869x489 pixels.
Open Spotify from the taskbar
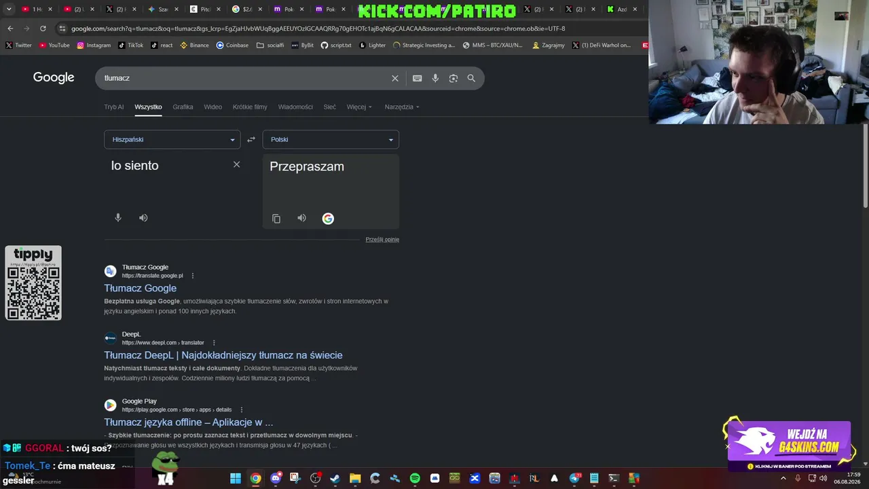click(415, 478)
